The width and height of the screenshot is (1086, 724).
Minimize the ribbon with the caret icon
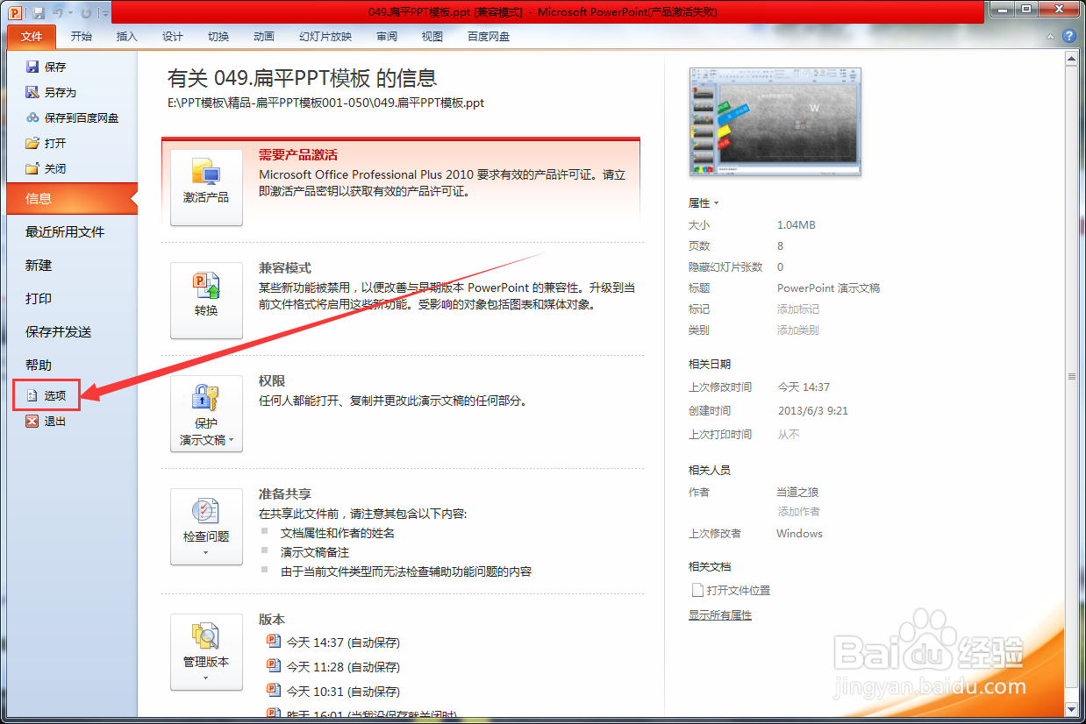pos(1051,37)
